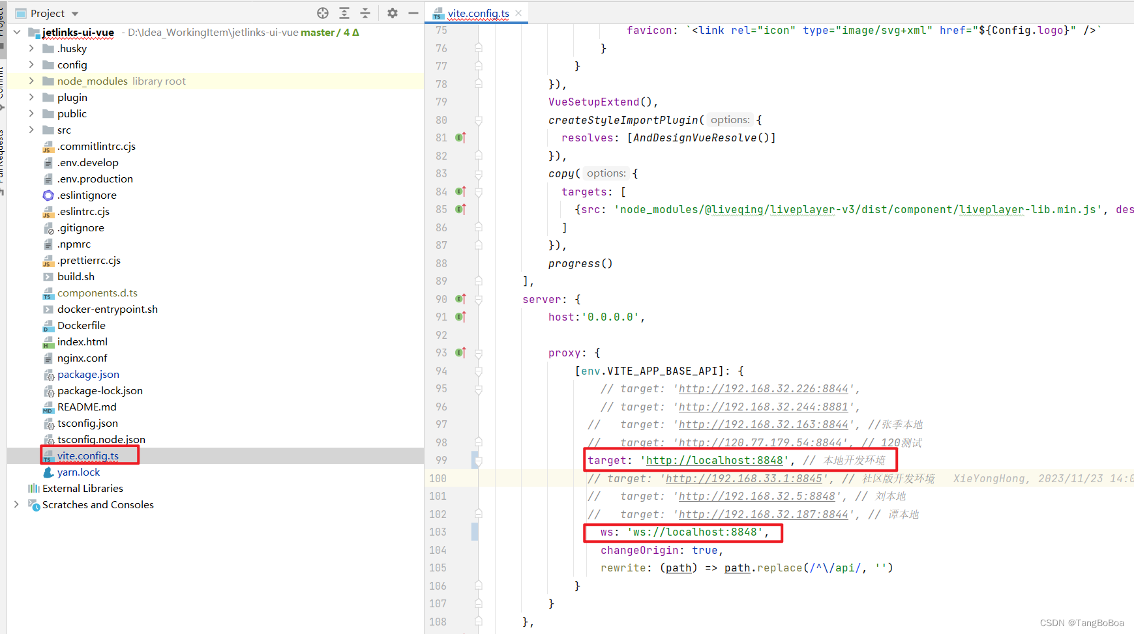
Task: Click the .eslintignore file icon
Action: pyautogui.click(x=48, y=195)
